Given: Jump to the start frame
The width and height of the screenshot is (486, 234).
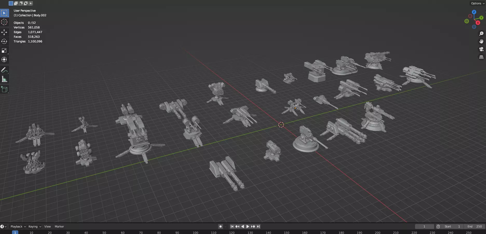Looking at the screenshot, I should point(232,227).
